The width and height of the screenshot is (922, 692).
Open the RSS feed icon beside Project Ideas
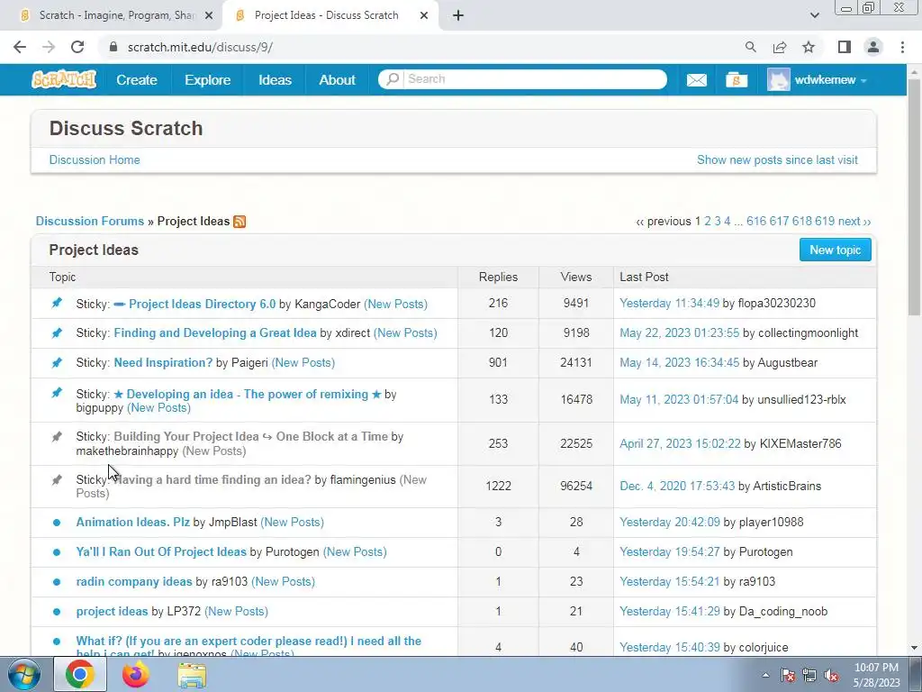(x=240, y=222)
